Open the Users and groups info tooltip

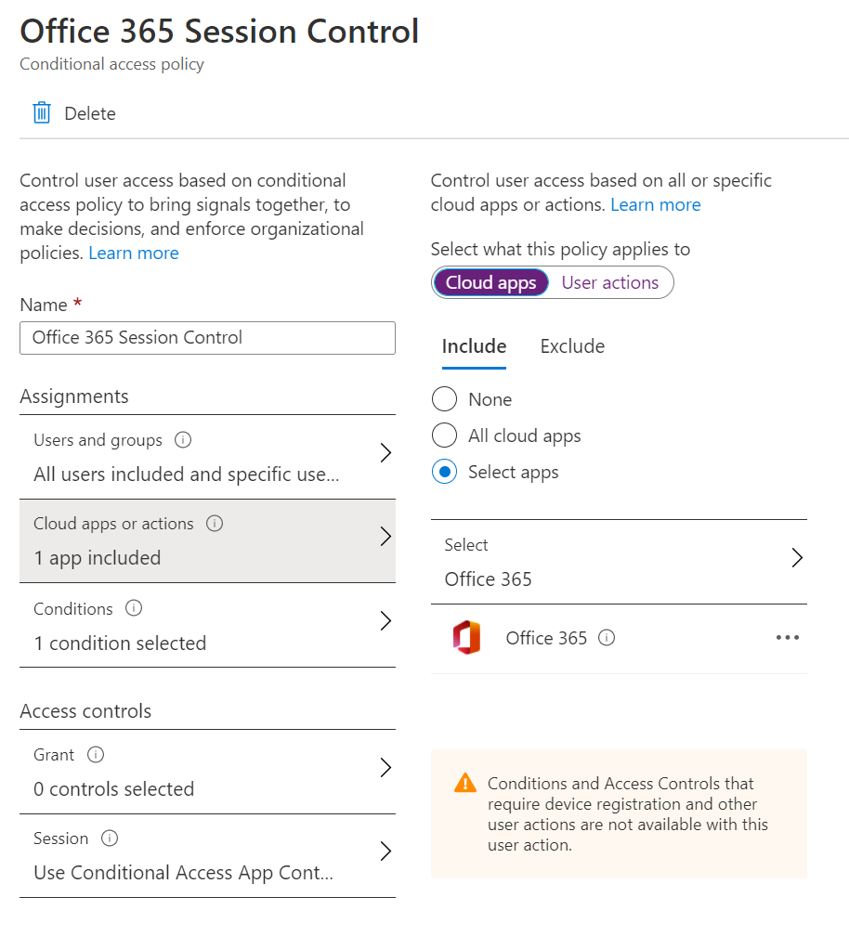coord(186,440)
